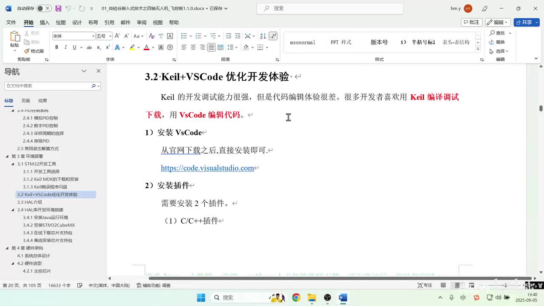Switch to the Layout tab
The image size is (544, 306).
pyautogui.click(x=93, y=23)
